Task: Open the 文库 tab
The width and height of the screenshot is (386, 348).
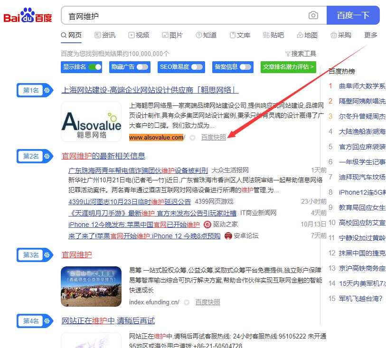Action: click(240, 35)
